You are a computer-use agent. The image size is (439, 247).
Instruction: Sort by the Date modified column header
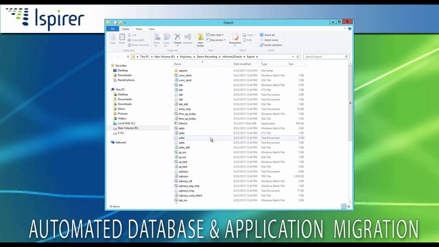[x=242, y=64]
